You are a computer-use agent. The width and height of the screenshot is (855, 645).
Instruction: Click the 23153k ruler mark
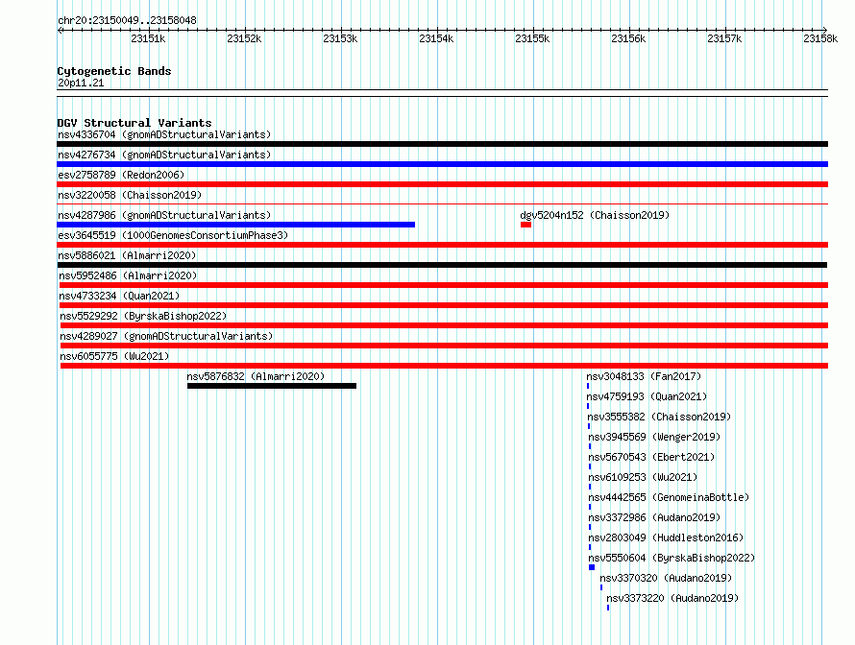point(340,38)
